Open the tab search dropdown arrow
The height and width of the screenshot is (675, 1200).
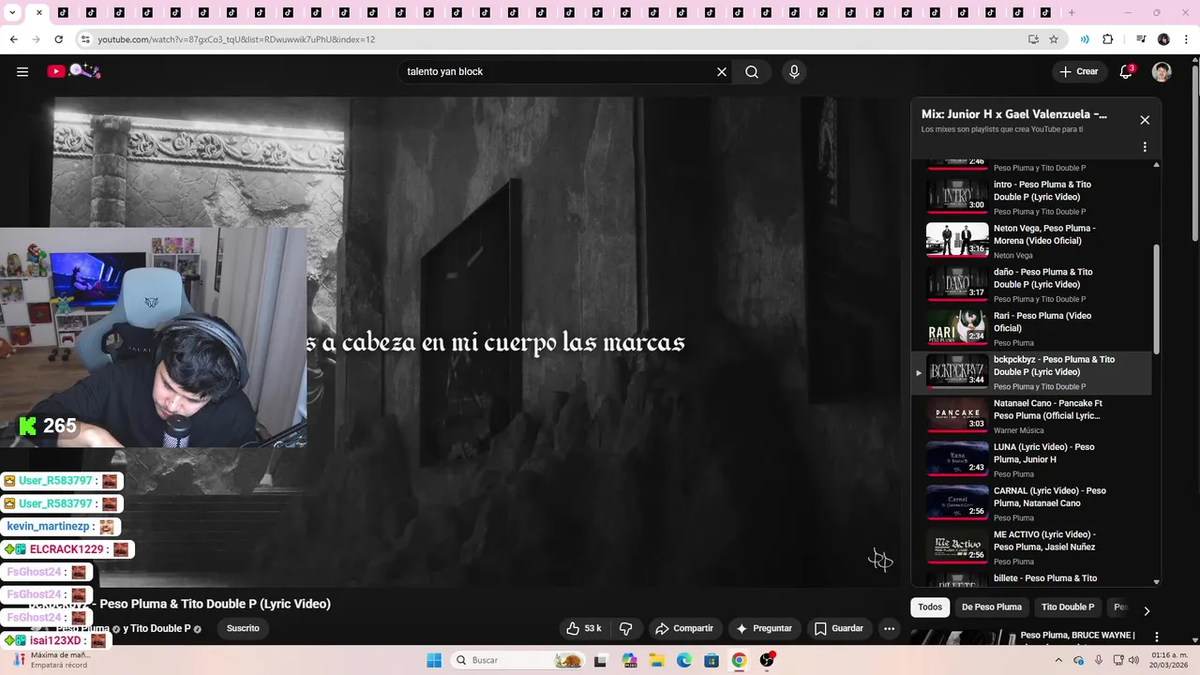pos(12,13)
